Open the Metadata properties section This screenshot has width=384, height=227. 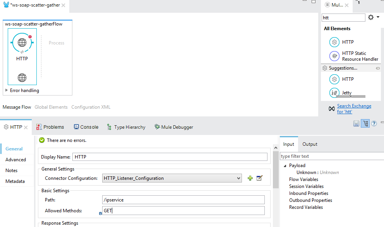click(15, 181)
